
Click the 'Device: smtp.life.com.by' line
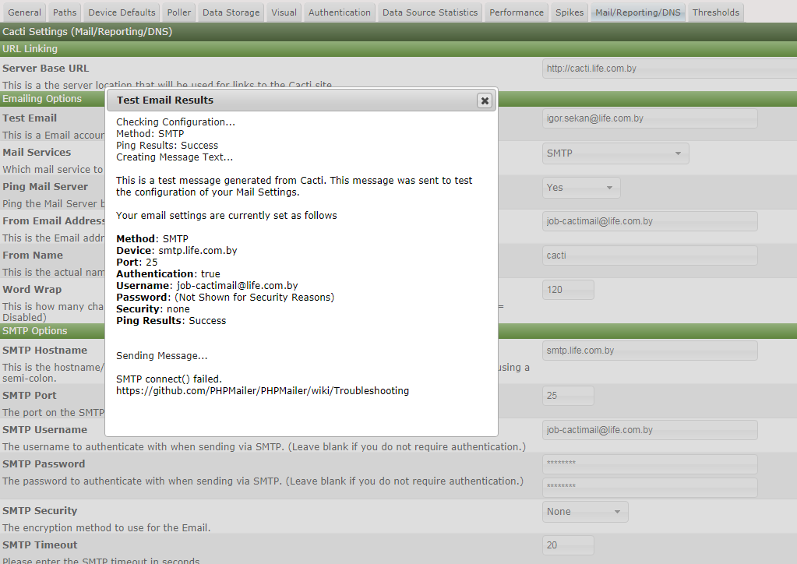click(x=176, y=251)
